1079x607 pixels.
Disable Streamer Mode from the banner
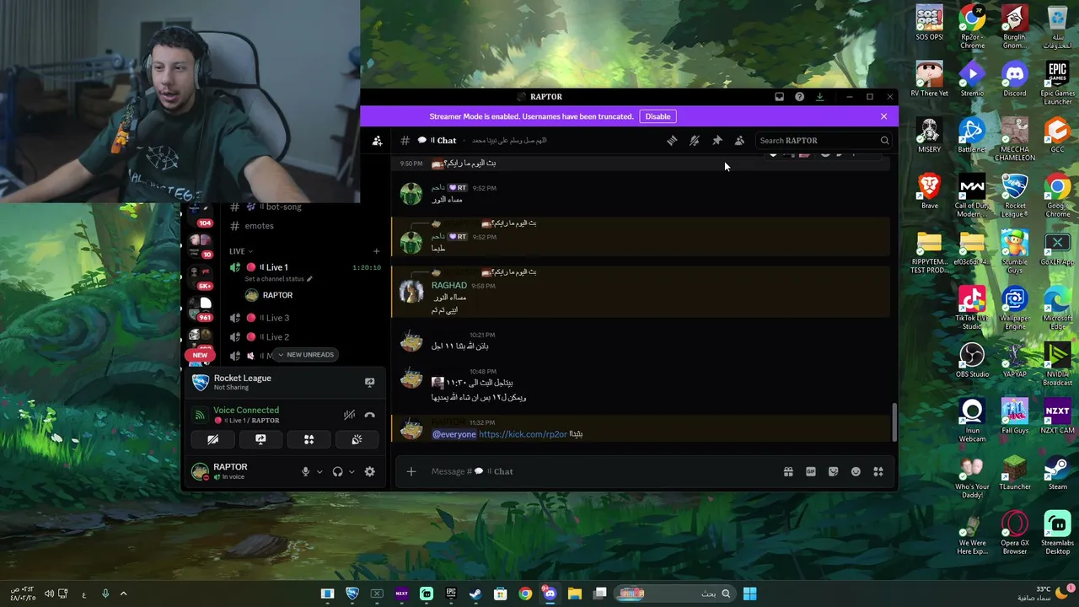pyautogui.click(x=658, y=116)
